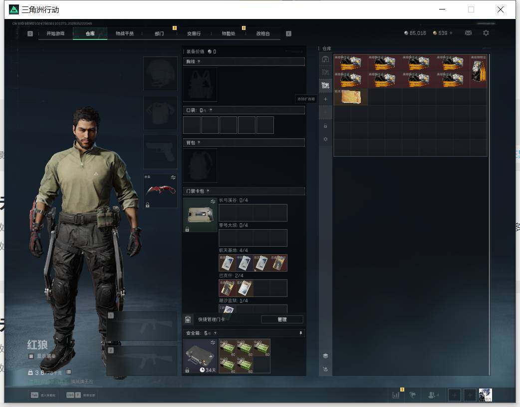Select first orange crate item in storage
520x407 pixels.
pyautogui.click(x=351, y=63)
